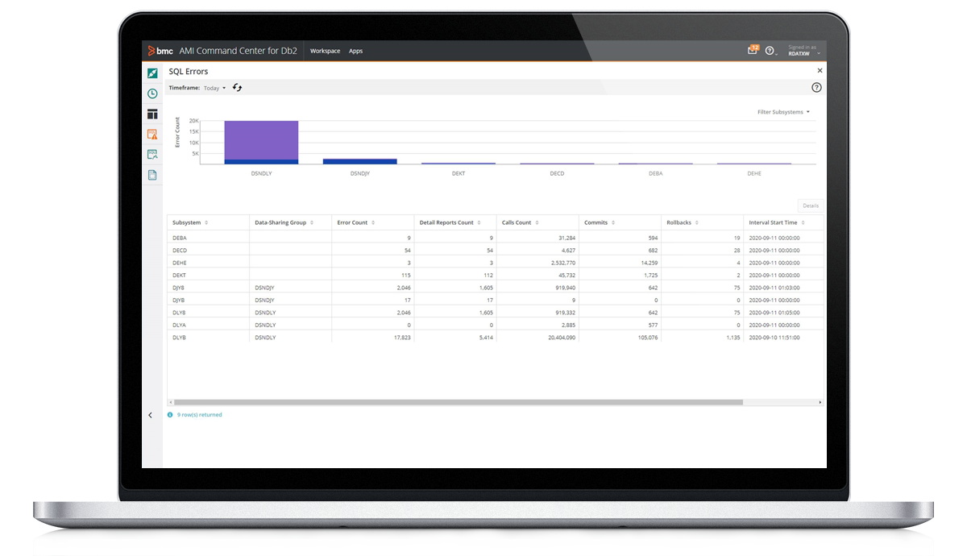Open the Filter Subsystems dropdown

tap(783, 112)
